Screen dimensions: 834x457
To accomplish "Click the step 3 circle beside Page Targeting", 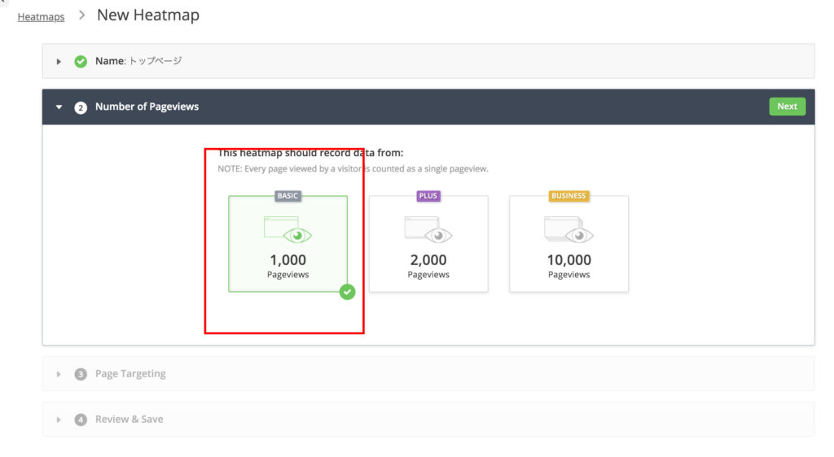I will 81,374.
